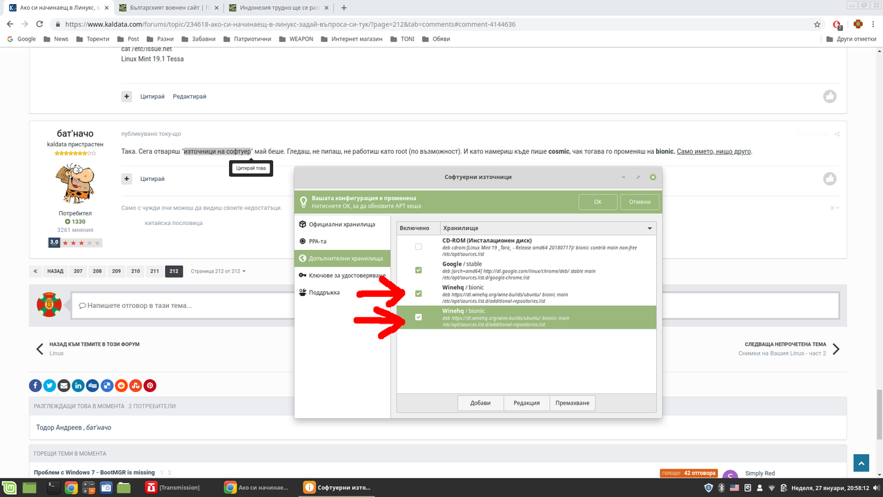
Task: Open the Linux Mint start menu
Action: [x=10, y=487]
